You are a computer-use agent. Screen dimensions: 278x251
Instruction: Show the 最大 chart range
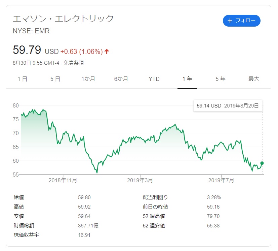click(x=254, y=79)
